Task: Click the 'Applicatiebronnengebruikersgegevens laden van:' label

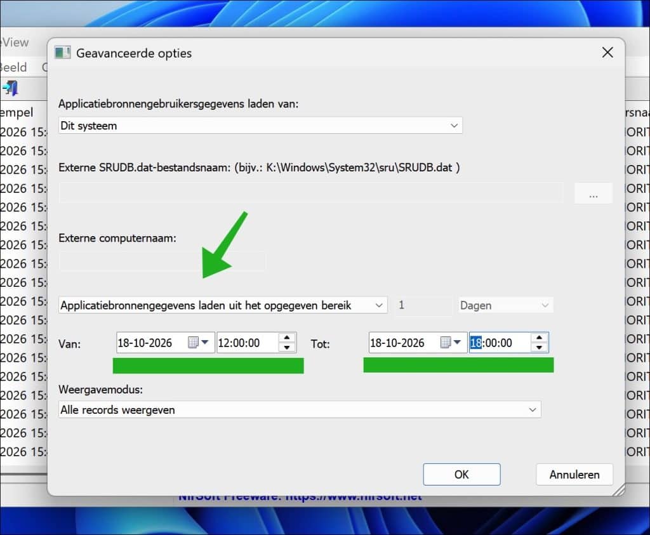Action: point(178,104)
